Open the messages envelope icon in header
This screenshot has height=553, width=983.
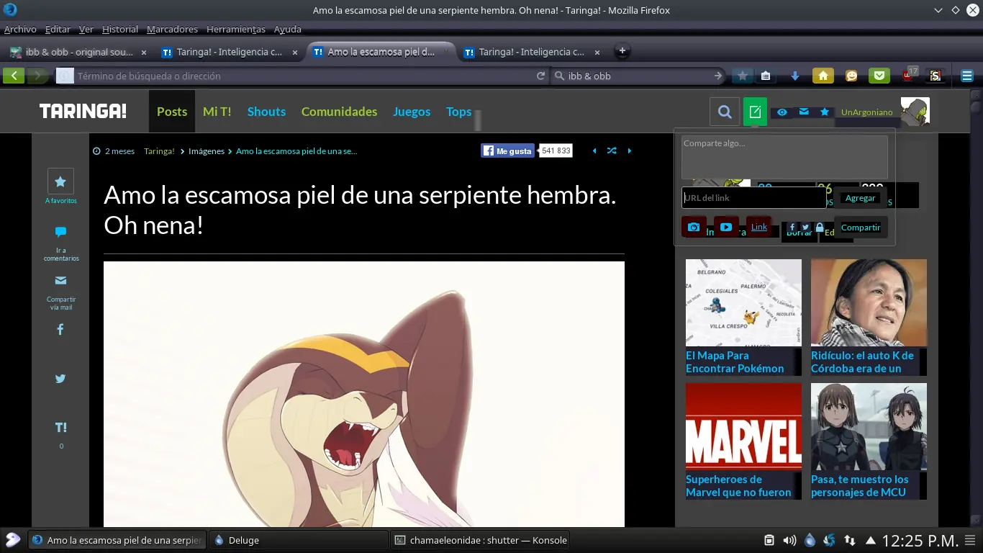pyautogui.click(x=804, y=112)
